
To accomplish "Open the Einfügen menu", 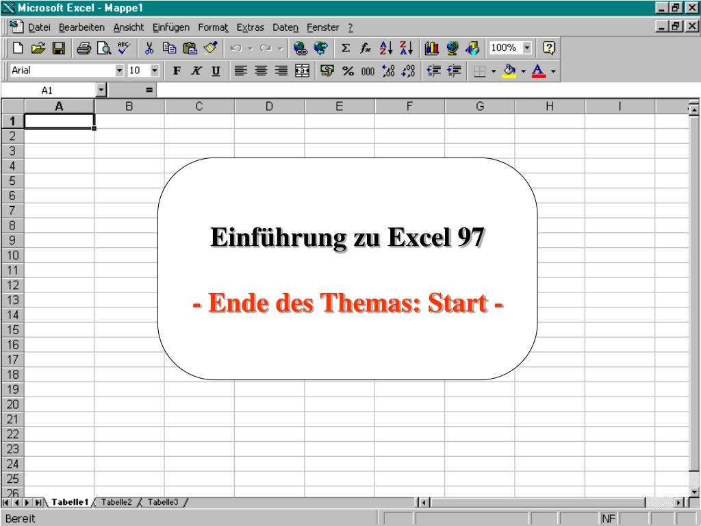I will (x=170, y=27).
